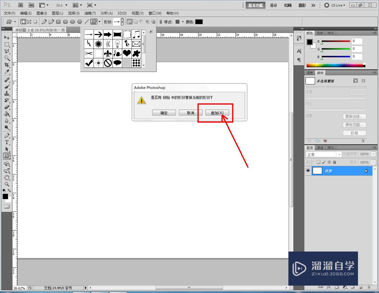
Task: Toggle the Line shape option
Action: point(87,22)
